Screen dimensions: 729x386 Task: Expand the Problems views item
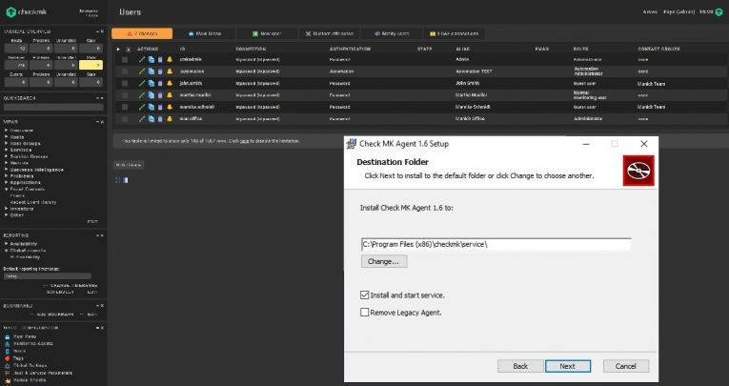pos(6,176)
